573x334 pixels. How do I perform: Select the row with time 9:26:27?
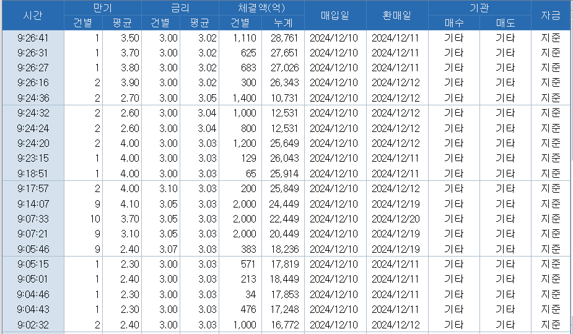(x=286, y=68)
